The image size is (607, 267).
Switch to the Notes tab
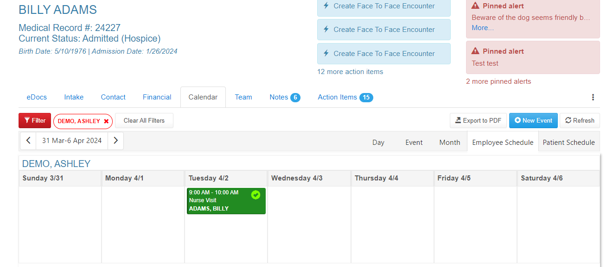[x=285, y=97]
